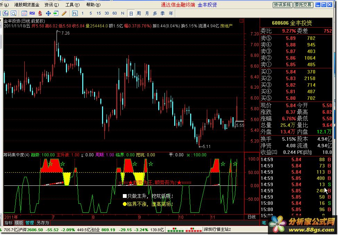Click the stock title 600606 金丰投资
The height and width of the screenshot is (235, 338).
click(x=292, y=23)
